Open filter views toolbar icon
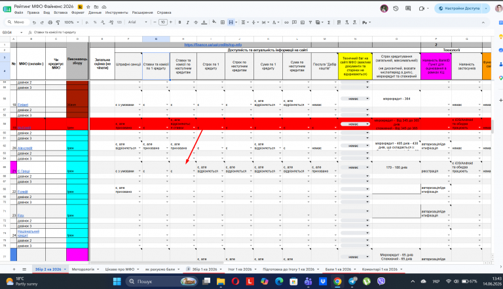This screenshot has height=289, width=503. (318, 22)
